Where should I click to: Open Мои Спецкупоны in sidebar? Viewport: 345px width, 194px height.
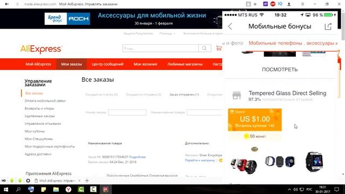(39, 139)
